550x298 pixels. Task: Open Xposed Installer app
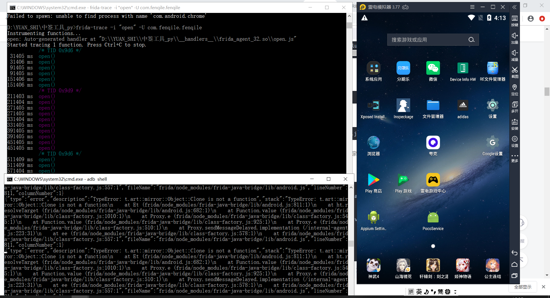point(374,109)
